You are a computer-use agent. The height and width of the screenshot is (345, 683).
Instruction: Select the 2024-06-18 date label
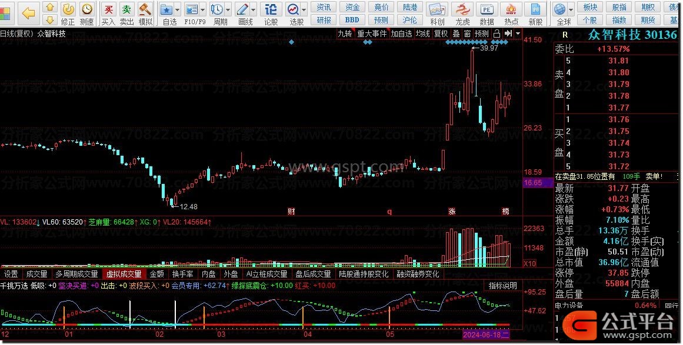486,334
